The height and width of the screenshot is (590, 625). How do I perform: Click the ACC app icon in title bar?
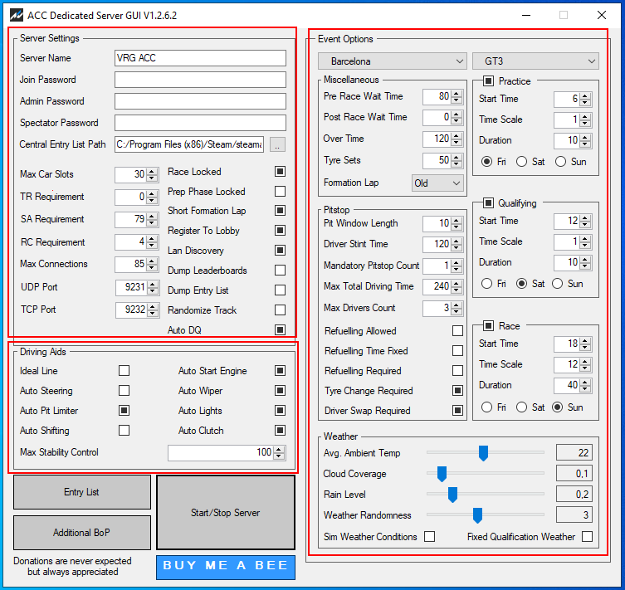[14, 15]
